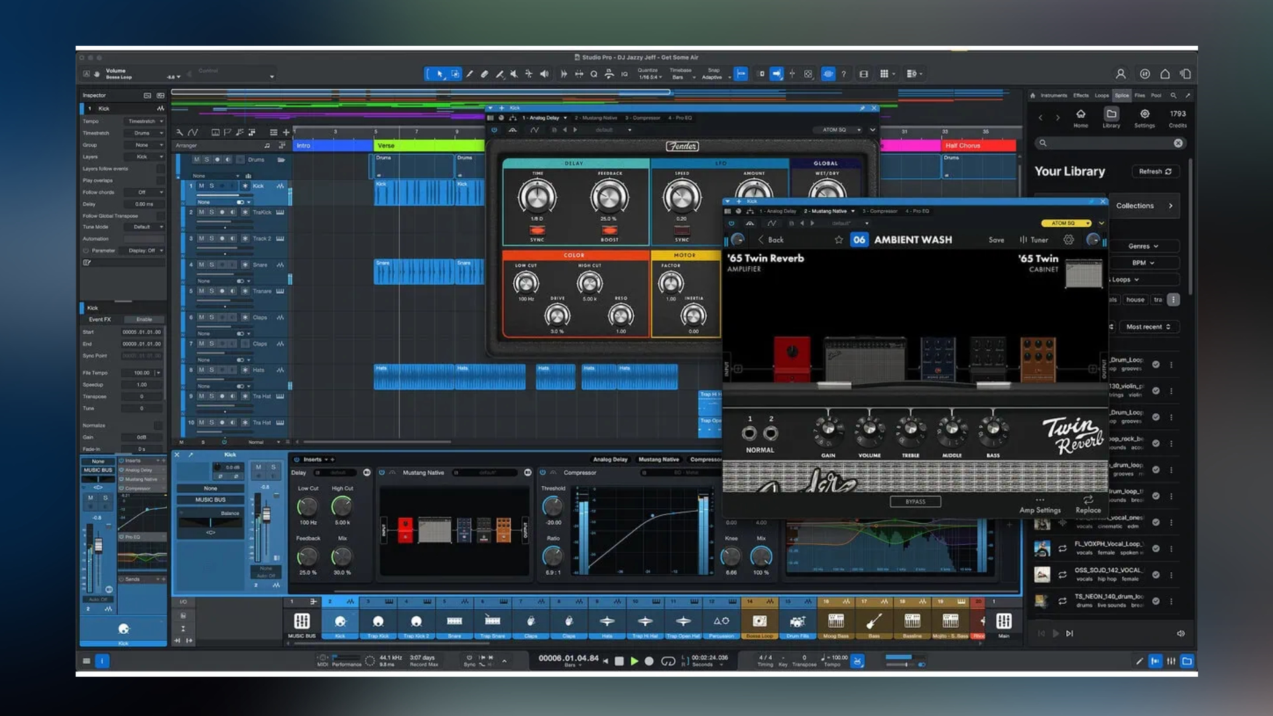This screenshot has width=1273, height=716.
Task: Solo the Snare track
Action: coord(212,265)
